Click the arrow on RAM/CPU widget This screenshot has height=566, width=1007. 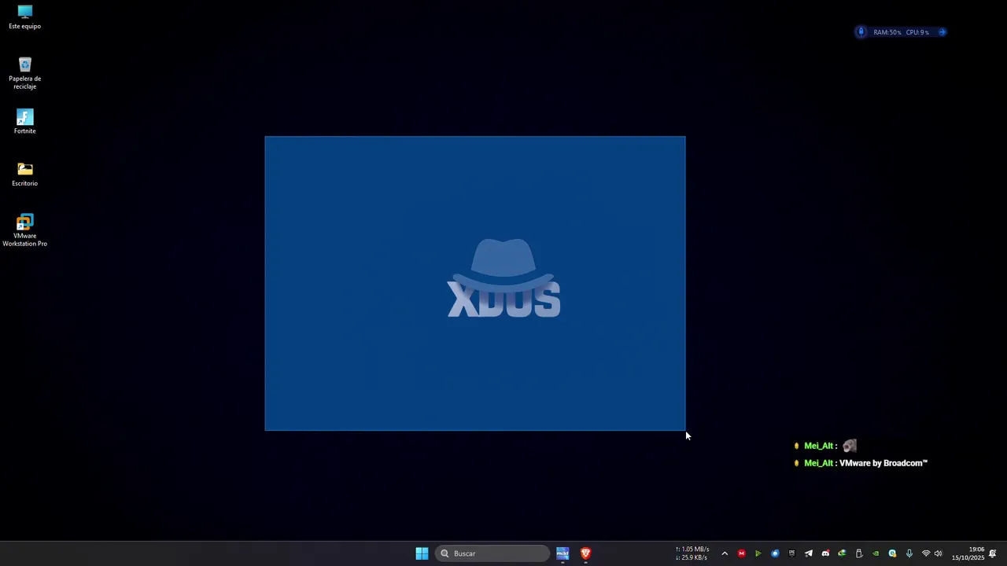coord(942,32)
